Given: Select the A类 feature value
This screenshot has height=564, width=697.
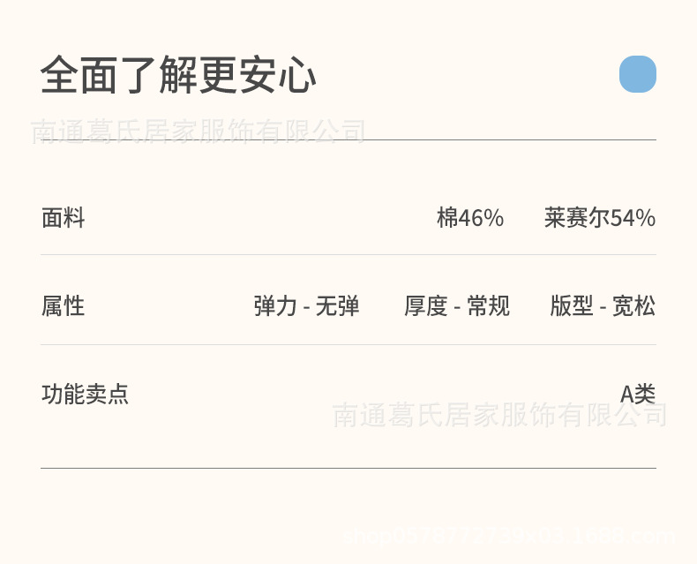Looking at the screenshot, I should 638,394.
